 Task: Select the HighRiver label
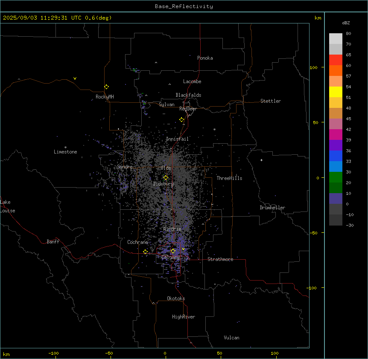[184, 317]
